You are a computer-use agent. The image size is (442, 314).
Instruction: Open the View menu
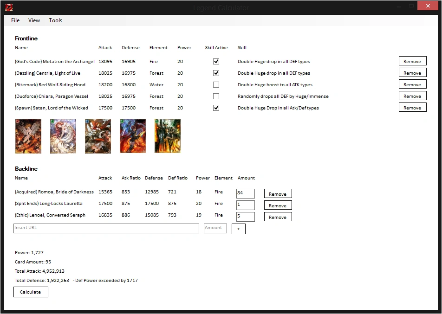tap(34, 20)
